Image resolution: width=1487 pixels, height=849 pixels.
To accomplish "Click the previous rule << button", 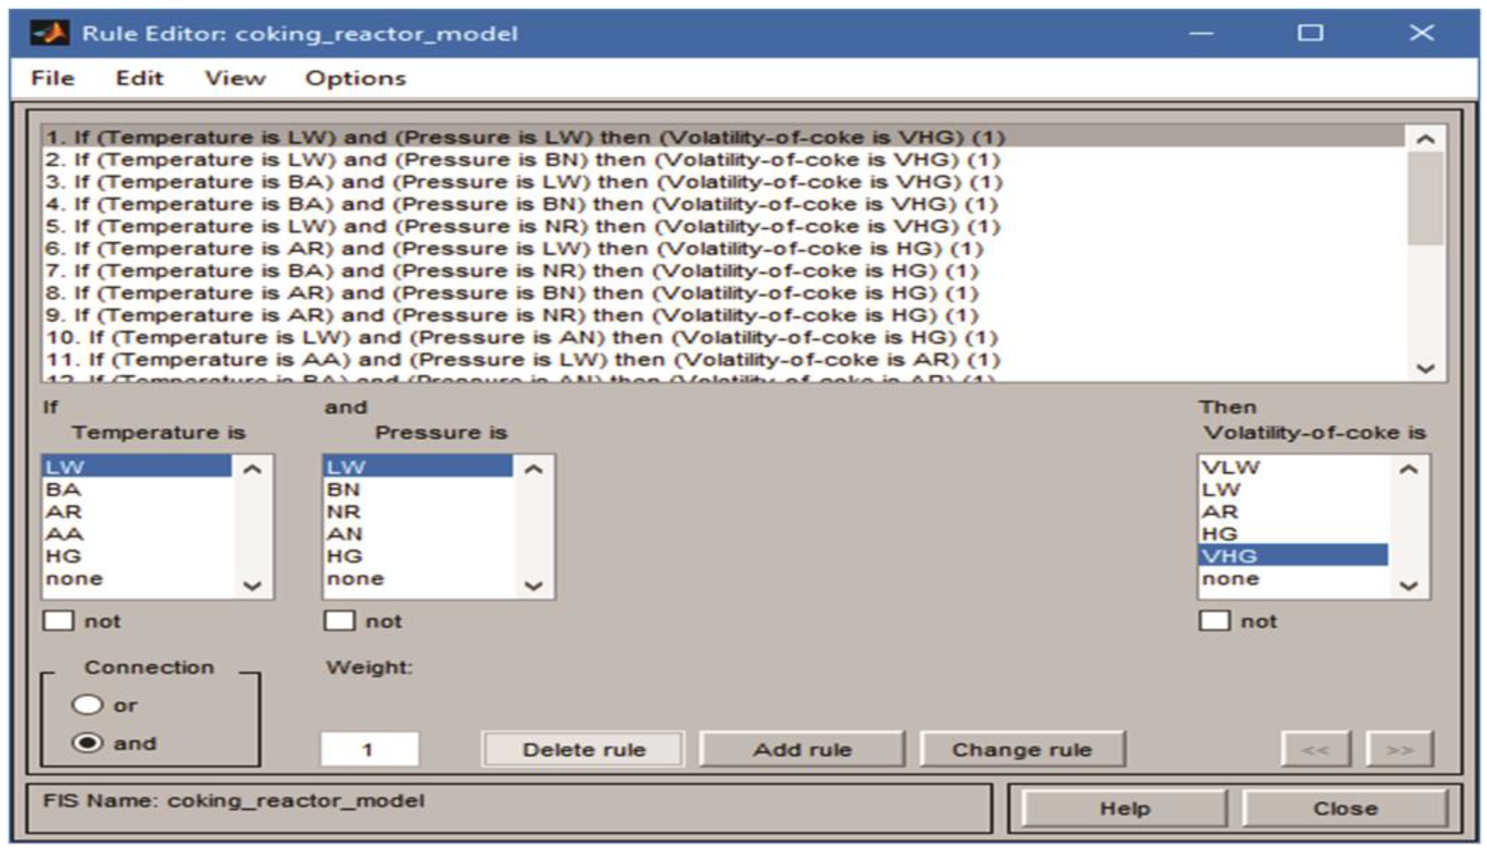I will 1315,749.
